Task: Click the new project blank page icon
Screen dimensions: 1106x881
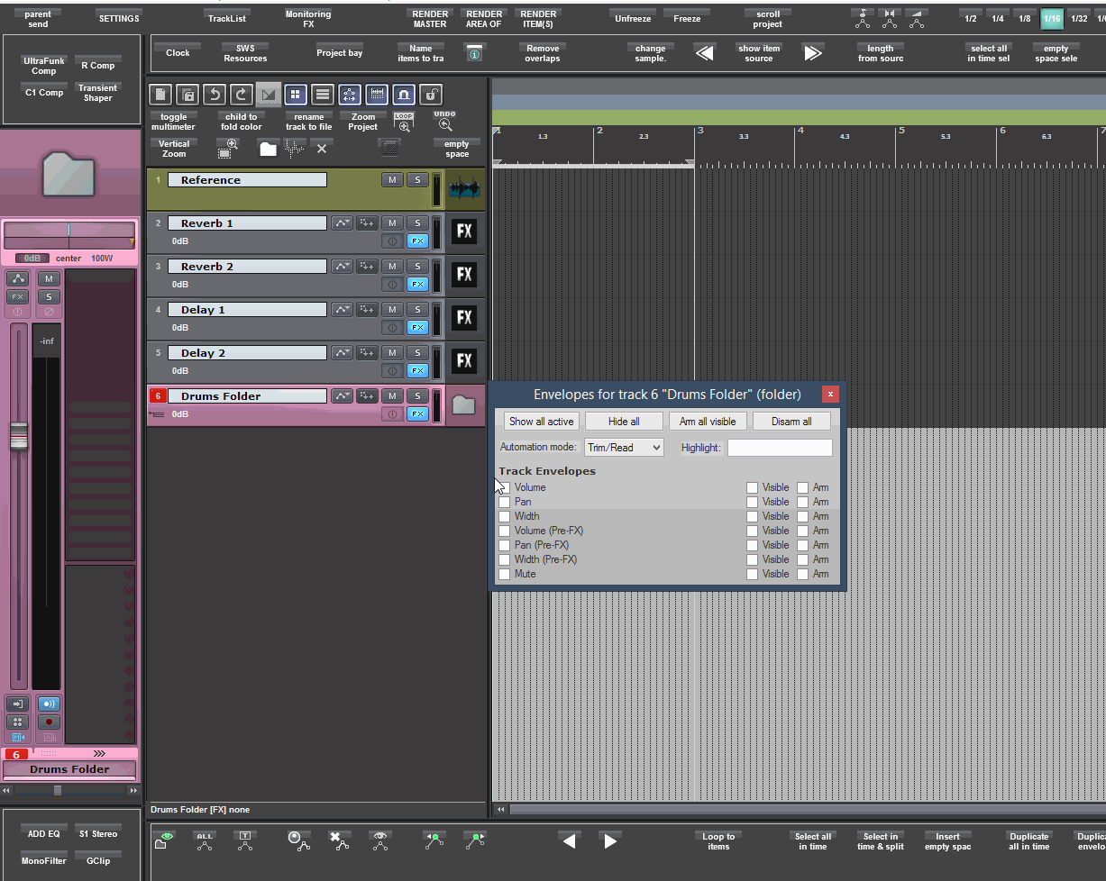Action: click(x=160, y=95)
